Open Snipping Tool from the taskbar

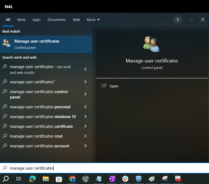click(x=165, y=179)
